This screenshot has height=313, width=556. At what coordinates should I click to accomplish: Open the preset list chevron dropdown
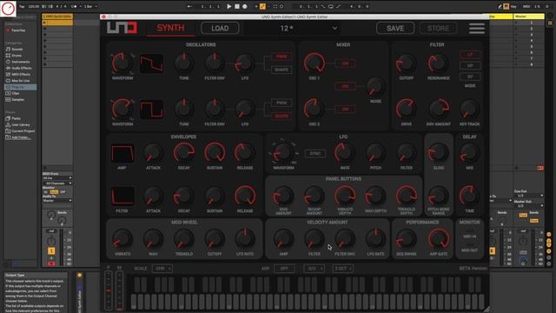pos(334,28)
